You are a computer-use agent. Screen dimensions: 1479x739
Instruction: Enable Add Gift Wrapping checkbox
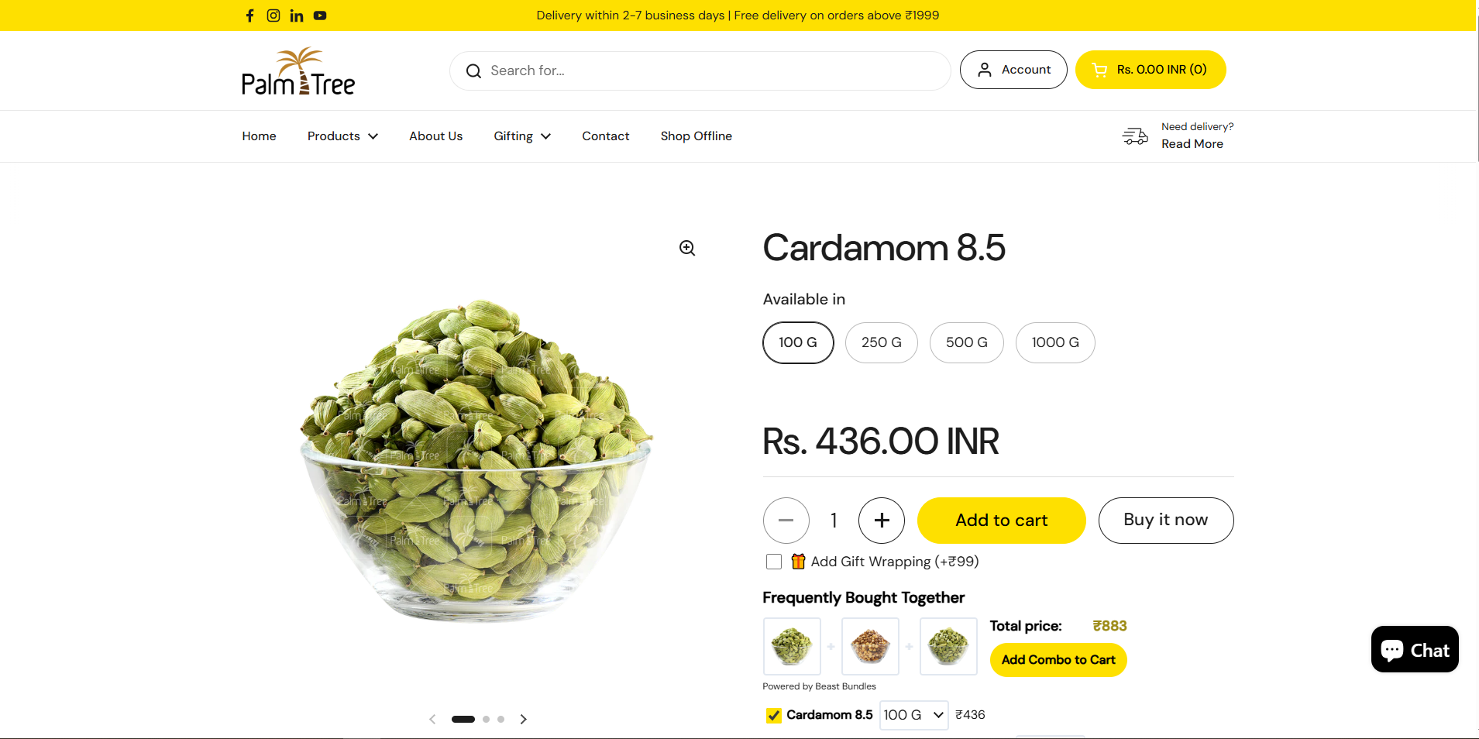coord(774,562)
